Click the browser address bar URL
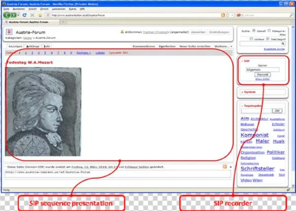 pos(78,15)
